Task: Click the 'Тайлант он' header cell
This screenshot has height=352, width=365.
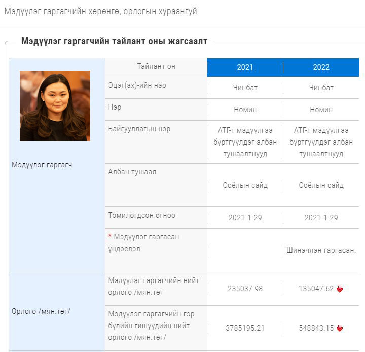Action: click(156, 66)
